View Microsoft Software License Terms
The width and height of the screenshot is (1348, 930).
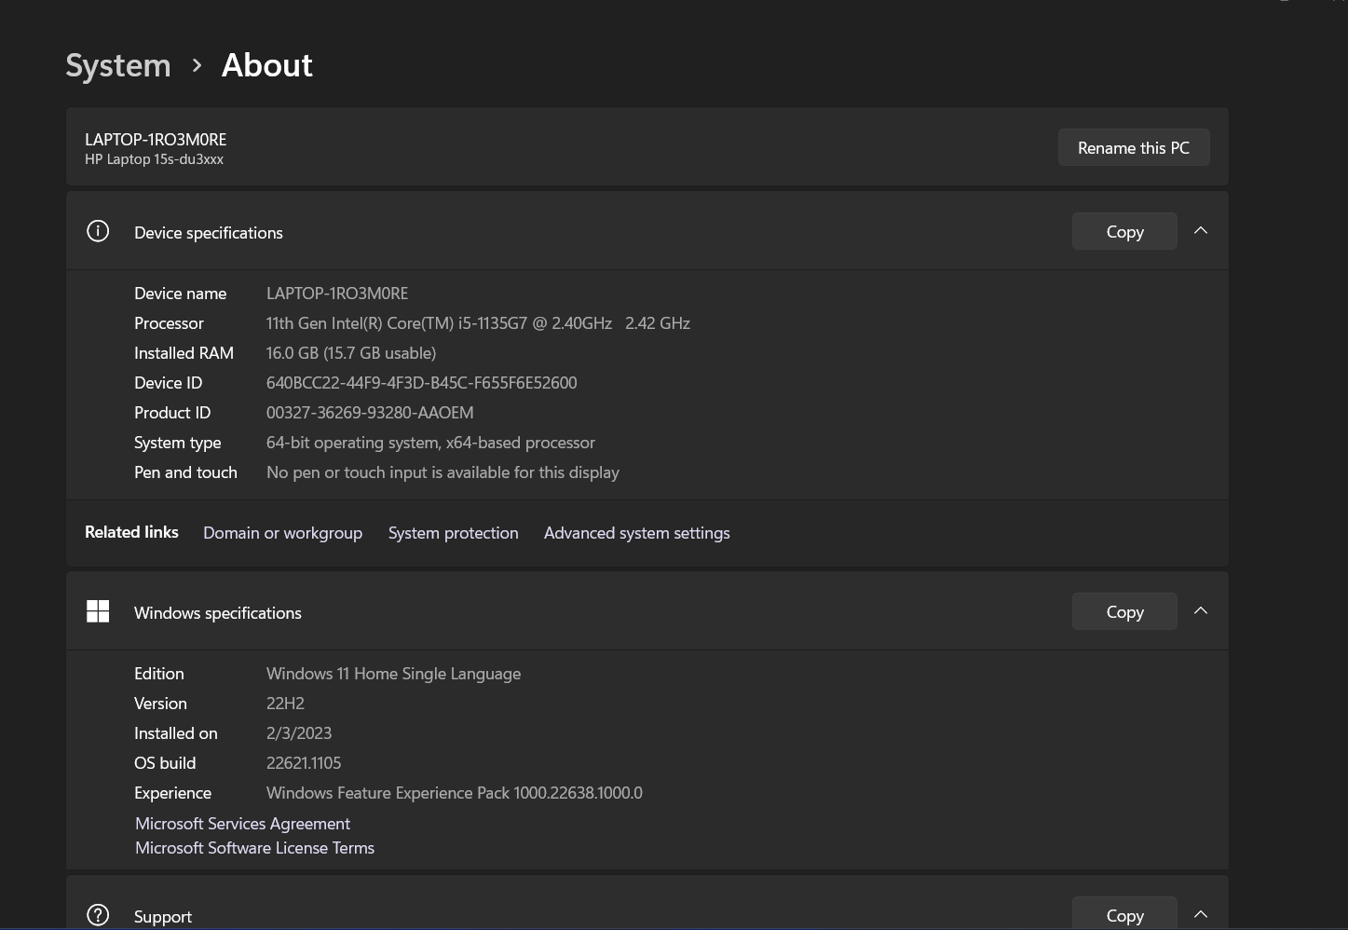(254, 848)
